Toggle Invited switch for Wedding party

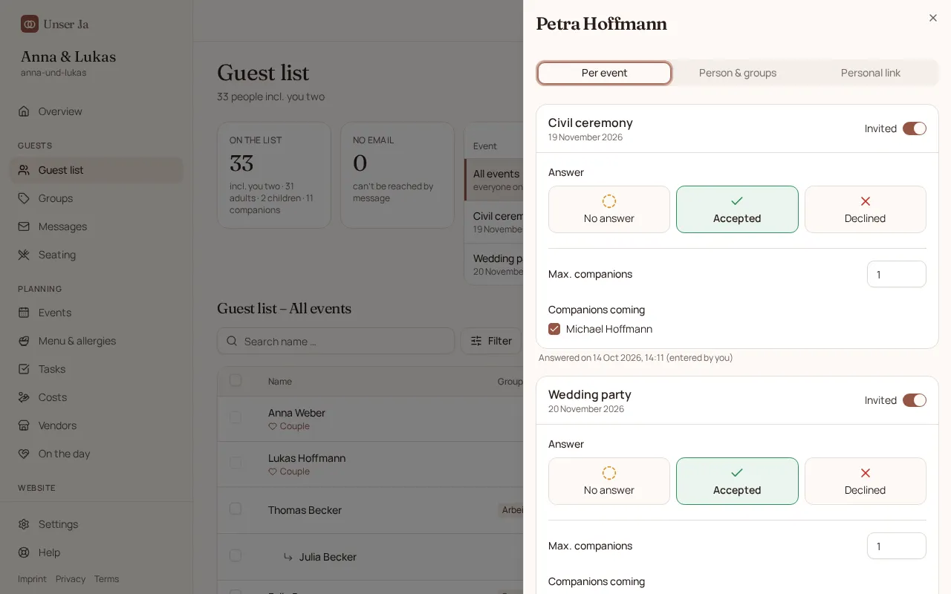coord(915,400)
